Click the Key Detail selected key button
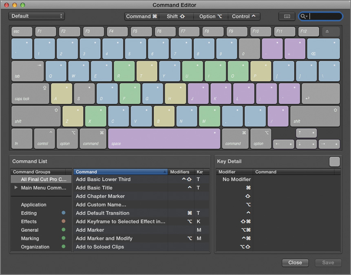The width and height of the screenshot is (351, 275). [x=334, y=162]
